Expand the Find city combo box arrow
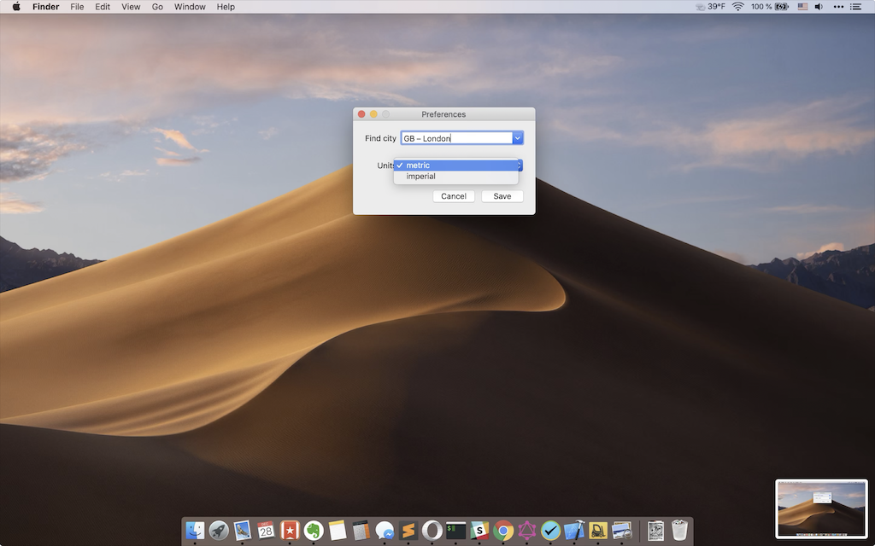 [x=518, y=138]
